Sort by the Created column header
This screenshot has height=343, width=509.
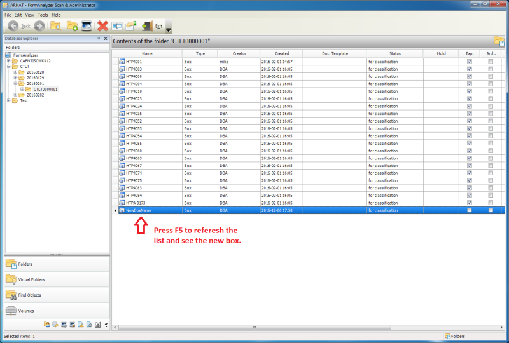[x=282, y=53]
